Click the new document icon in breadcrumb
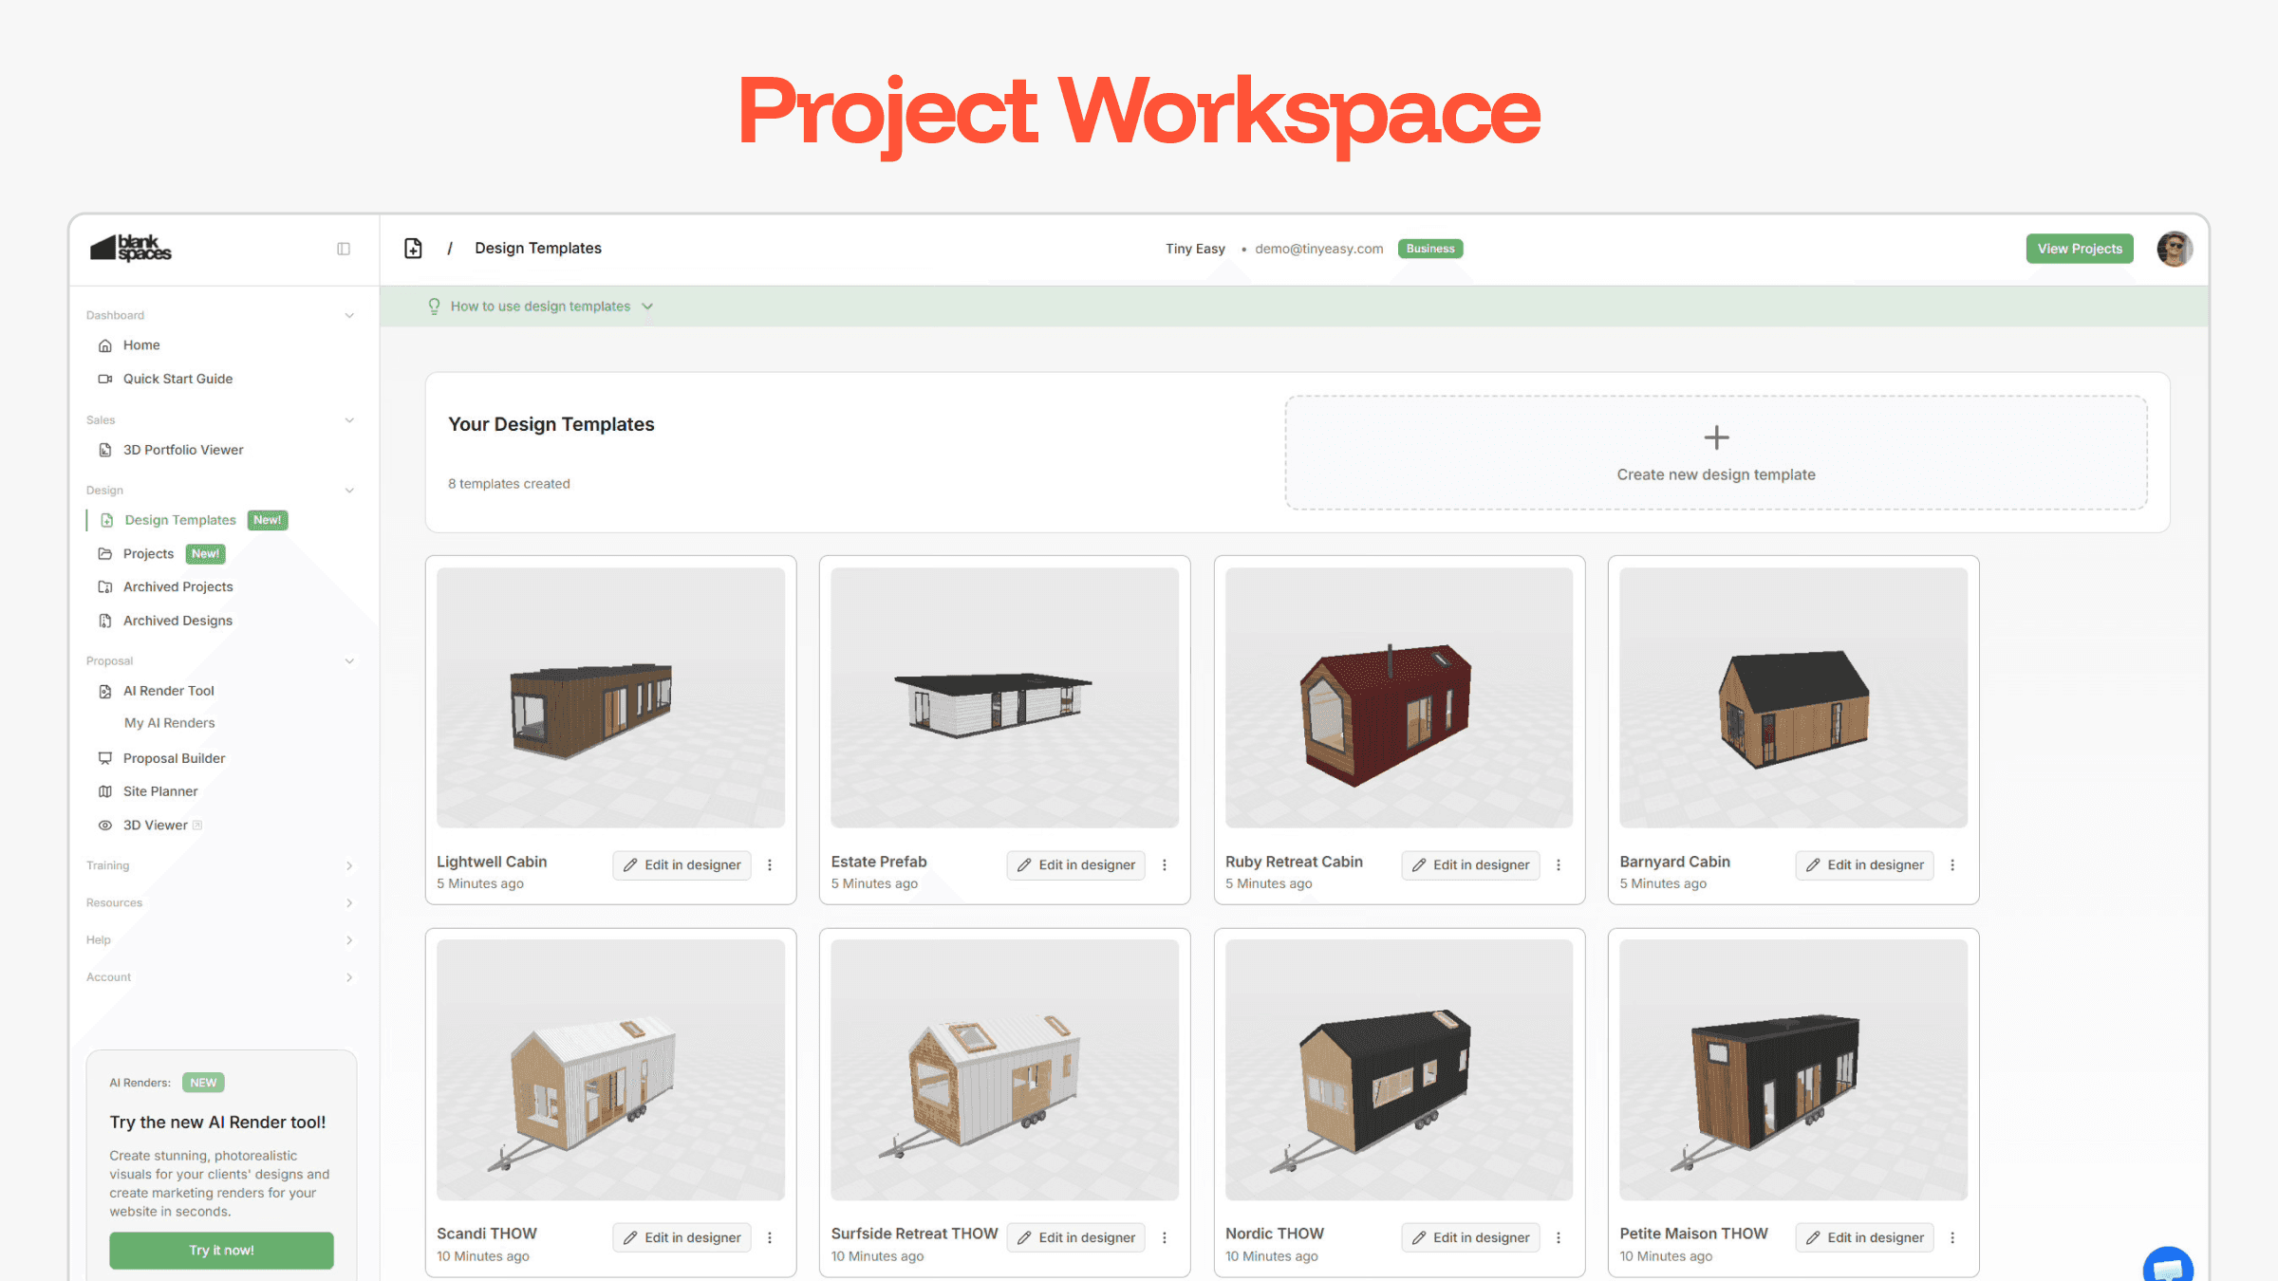 (413, 249)
